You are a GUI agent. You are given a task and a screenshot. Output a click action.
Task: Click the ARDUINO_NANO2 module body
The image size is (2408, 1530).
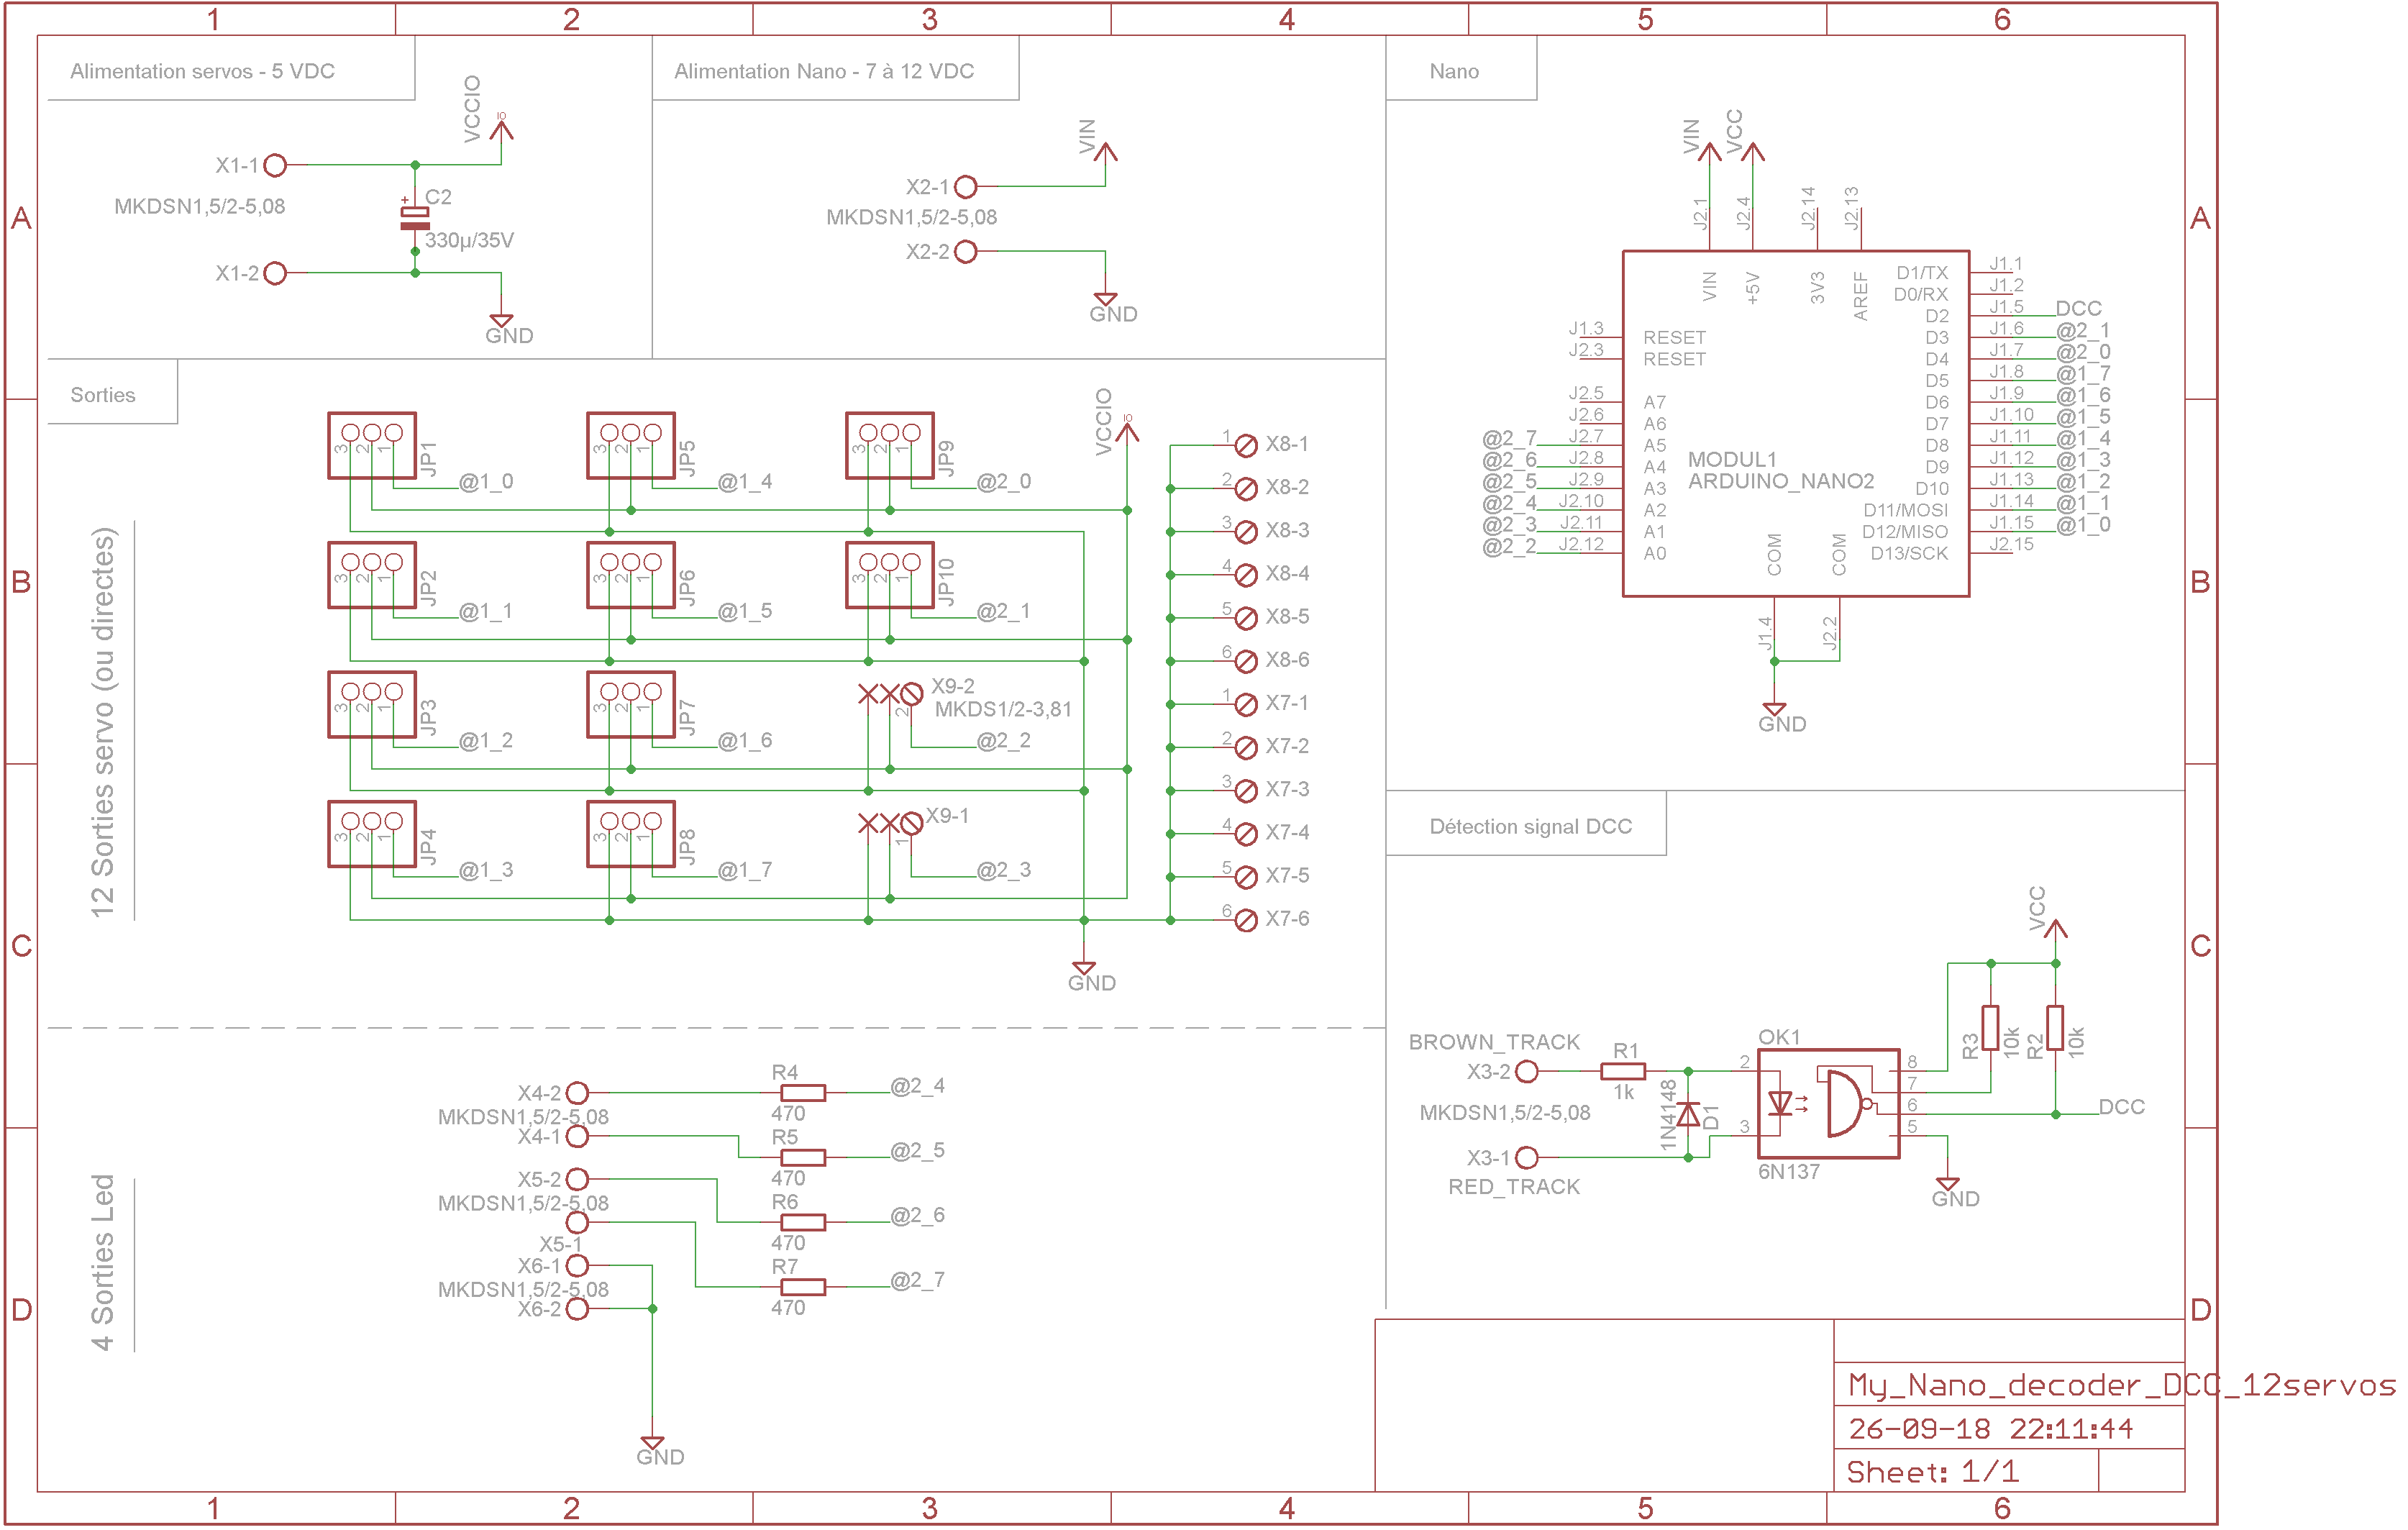pos(1795,424)
